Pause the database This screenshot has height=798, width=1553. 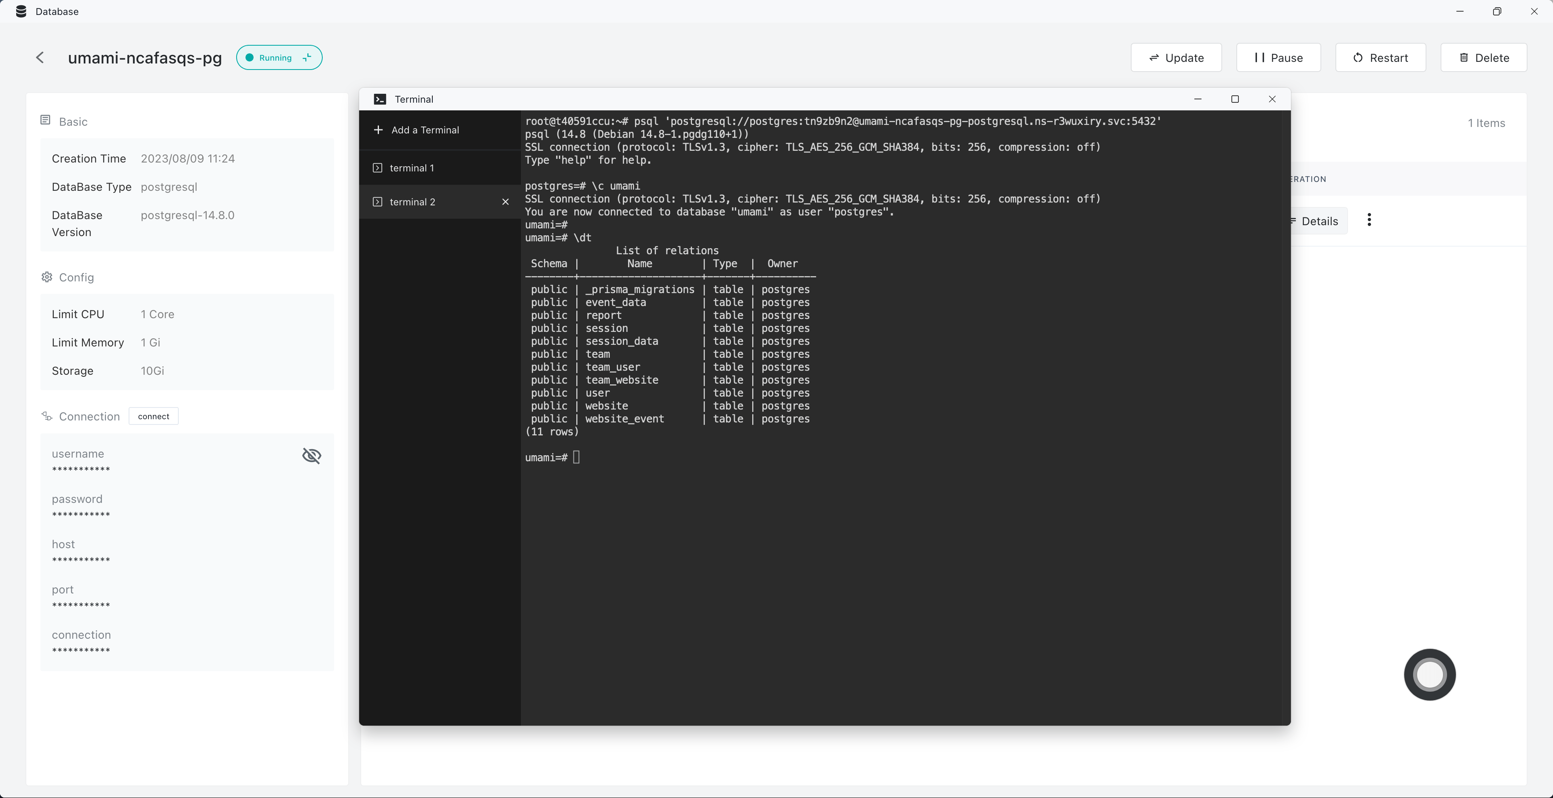(1279, 58)
